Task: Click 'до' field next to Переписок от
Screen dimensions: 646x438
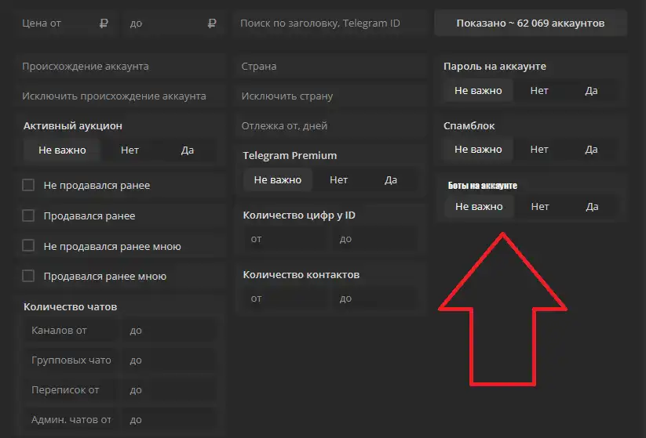Action: 170,390
